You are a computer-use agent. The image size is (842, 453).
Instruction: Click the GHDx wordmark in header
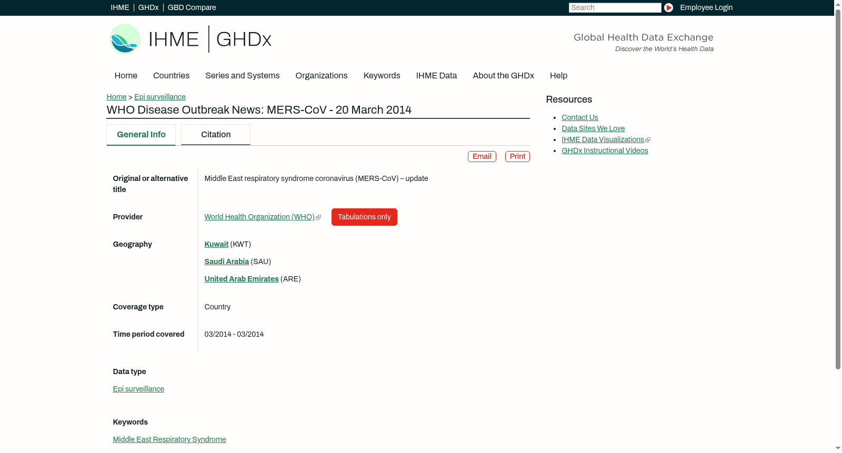point(244,39)
